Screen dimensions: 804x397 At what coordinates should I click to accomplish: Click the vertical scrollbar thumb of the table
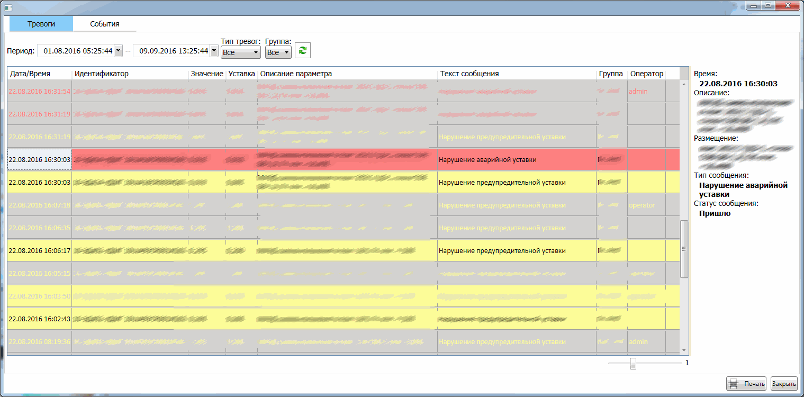pyautogui.click(x=684, y=249)
